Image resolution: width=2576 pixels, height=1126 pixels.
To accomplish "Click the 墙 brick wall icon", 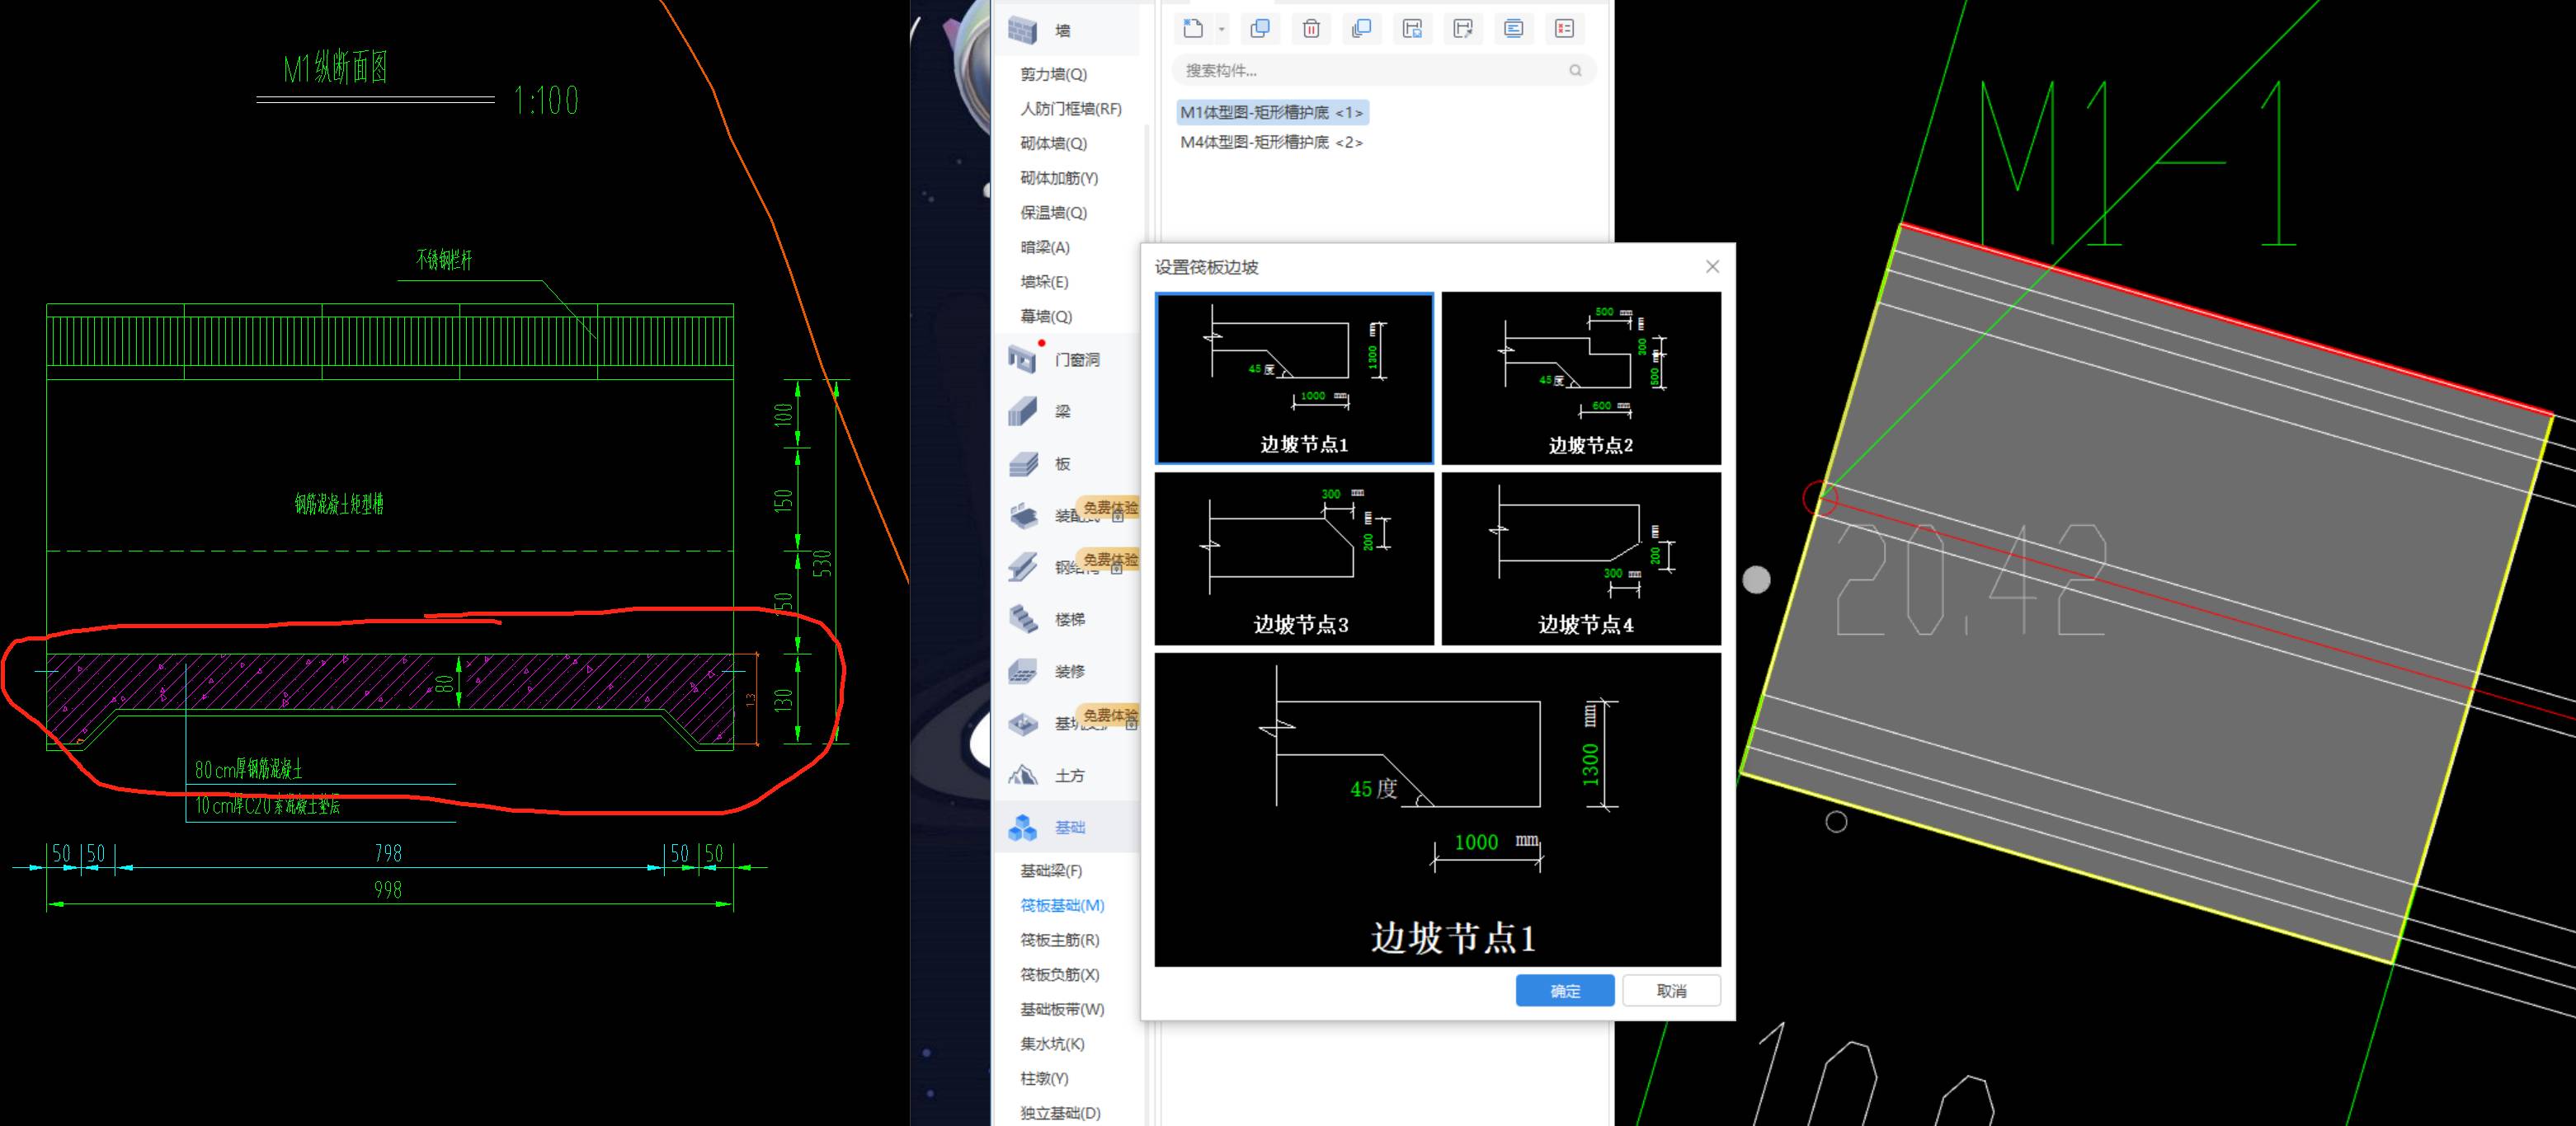I will (1022, 31).
